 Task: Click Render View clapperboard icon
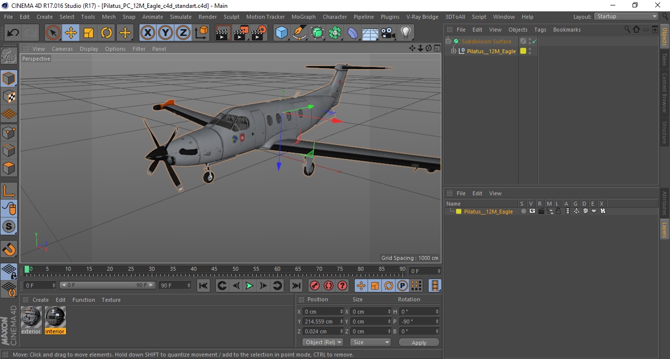coord(224,33)
